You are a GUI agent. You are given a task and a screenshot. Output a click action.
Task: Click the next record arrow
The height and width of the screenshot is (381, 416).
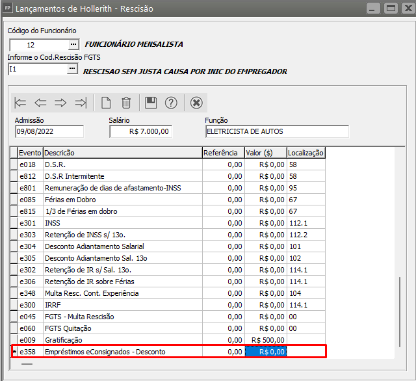pyautogui.click(x=60, y=103)
